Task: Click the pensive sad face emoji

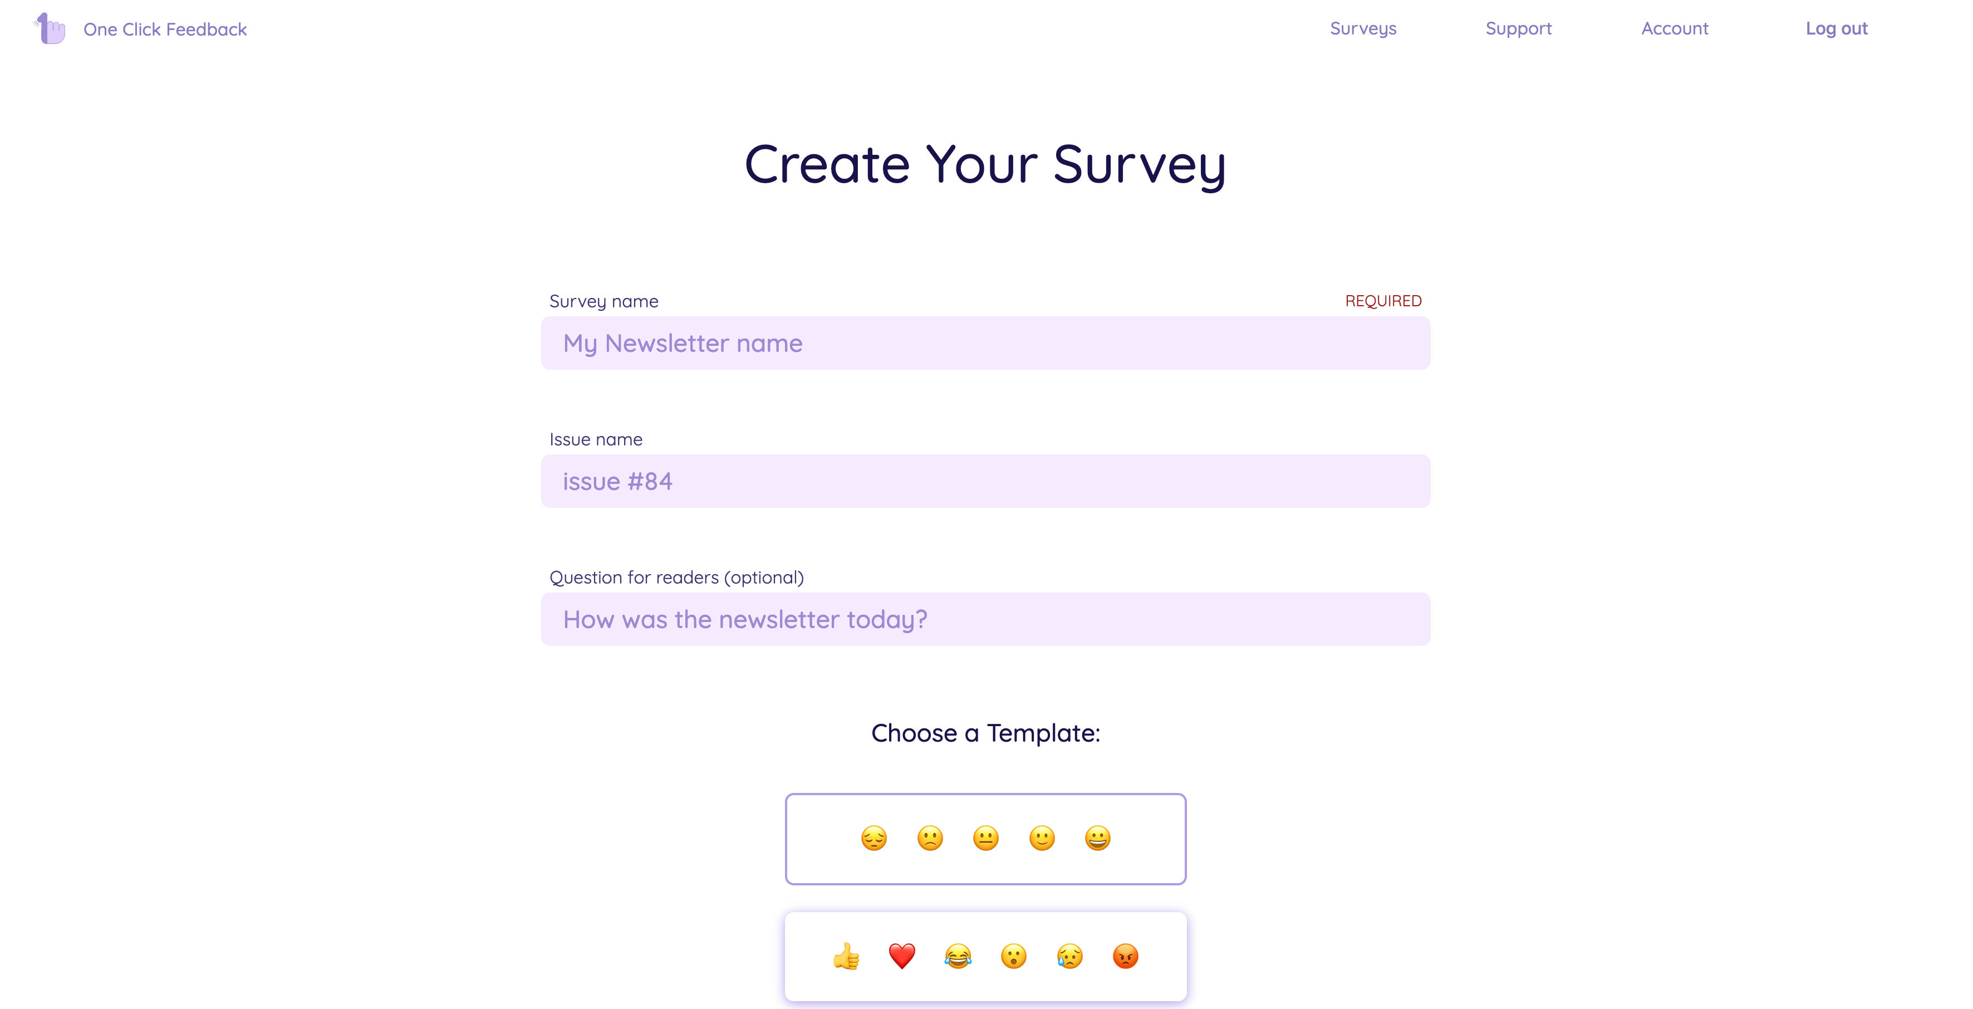Action: tap(874, 838)
